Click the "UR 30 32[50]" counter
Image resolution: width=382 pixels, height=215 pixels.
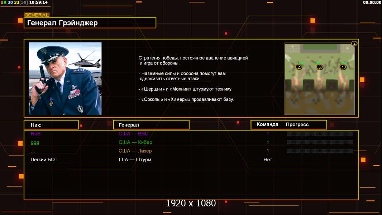(x=14, y=3)
